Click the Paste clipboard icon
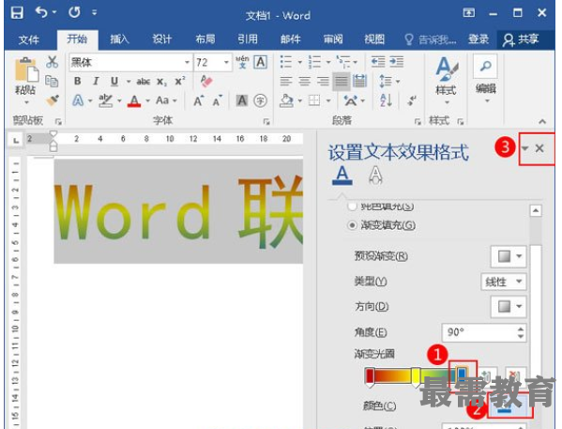 click(26, 70)
